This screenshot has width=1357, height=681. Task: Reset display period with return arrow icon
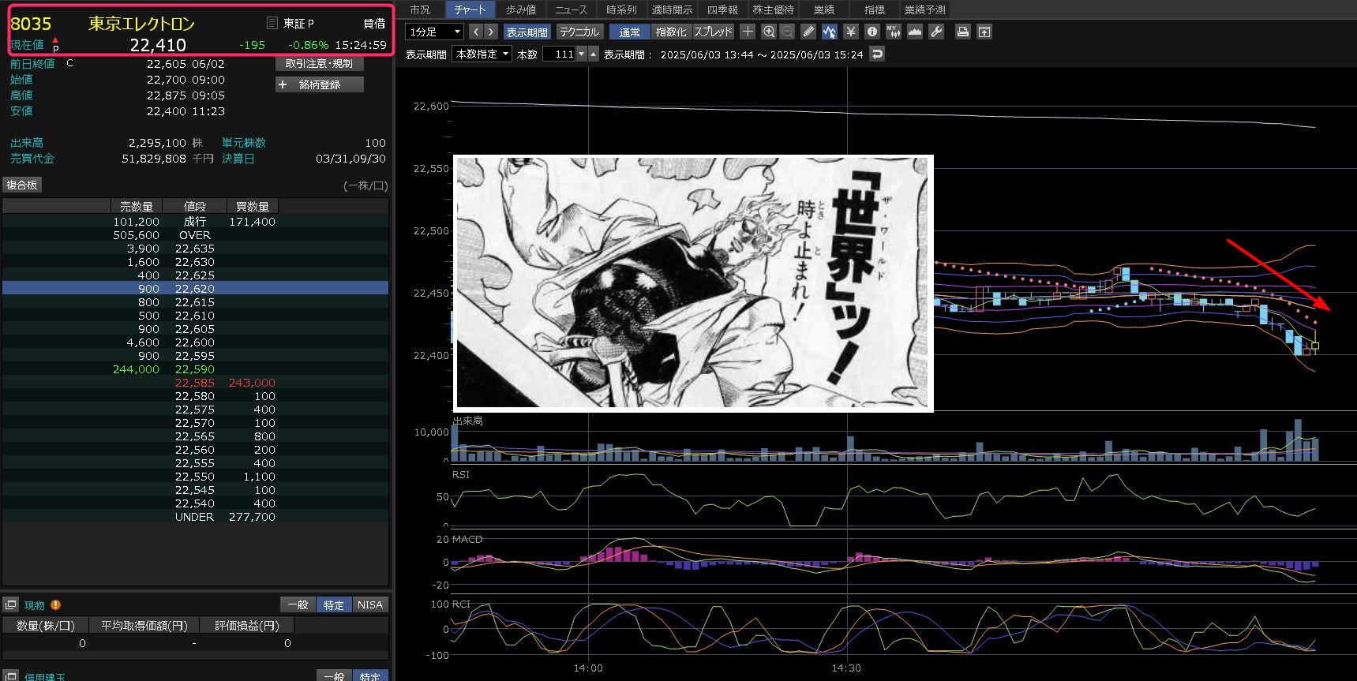click(x=876, y=54)
